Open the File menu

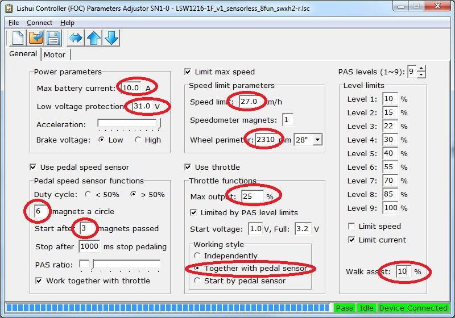pyautogui.click(x=14, y=23)
